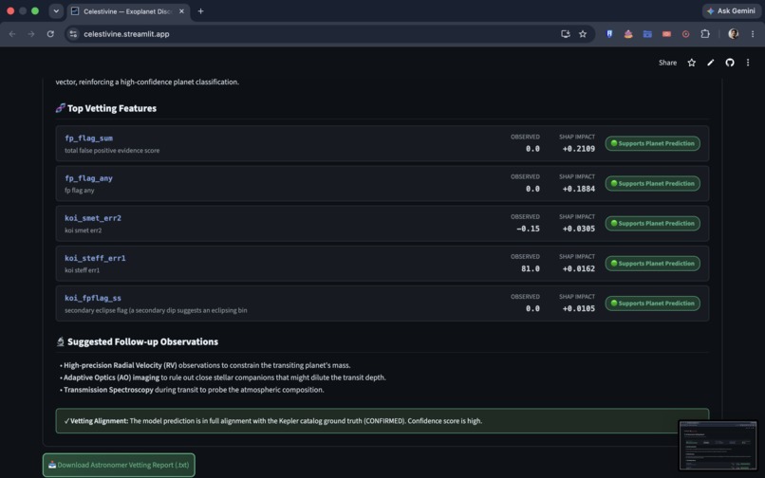The image size is (765, 478).
Task: Click the koi_fpflag_ss feature name
Action: (x=93, y=298)
